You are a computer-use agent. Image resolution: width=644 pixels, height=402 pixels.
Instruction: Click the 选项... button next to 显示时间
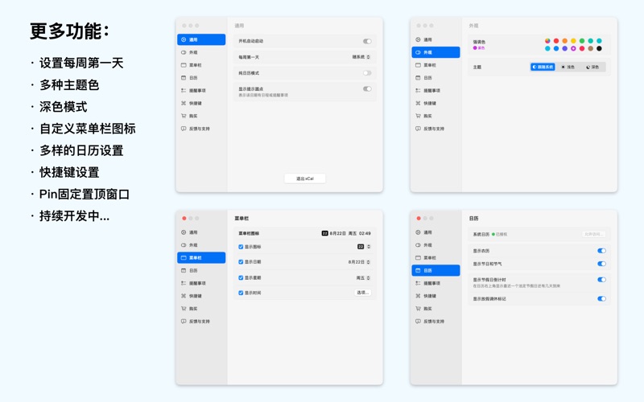(x=362, y=293)
